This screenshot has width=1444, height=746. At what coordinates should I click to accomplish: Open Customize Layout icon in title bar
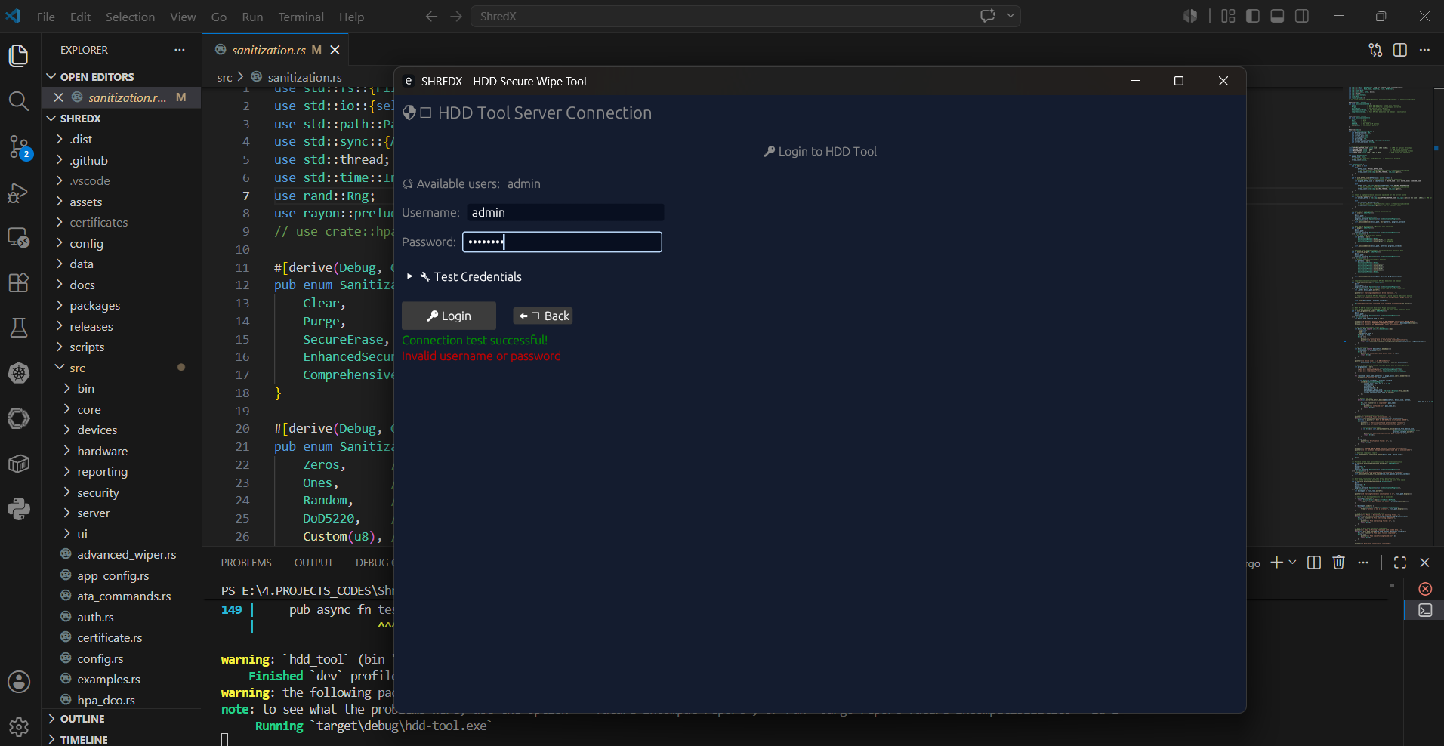tap(1228, 16)
